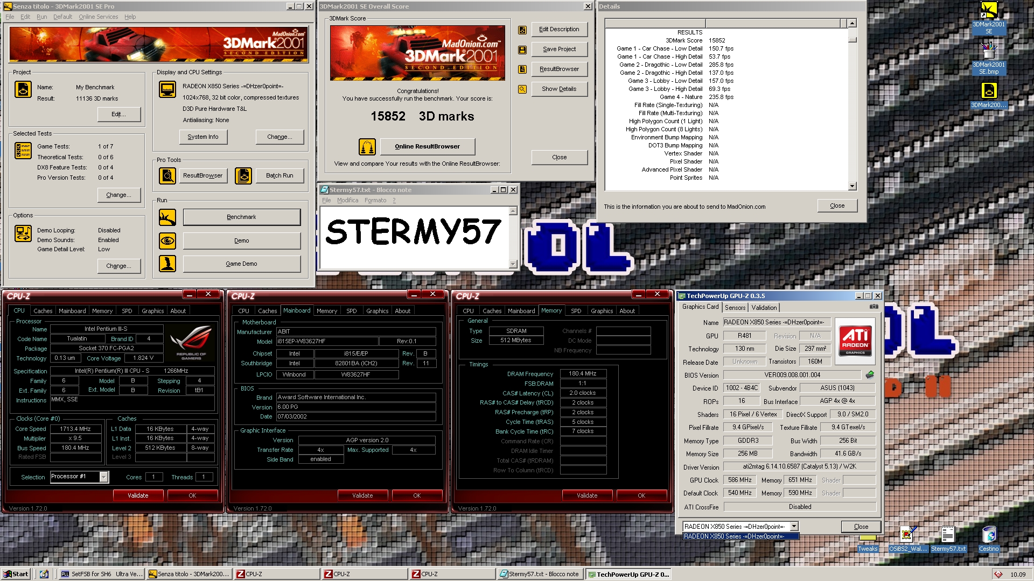Click the ResultBrowser icon in Overall Score window
Viewport: 1034px width, 581px height.
coord(522,69)
